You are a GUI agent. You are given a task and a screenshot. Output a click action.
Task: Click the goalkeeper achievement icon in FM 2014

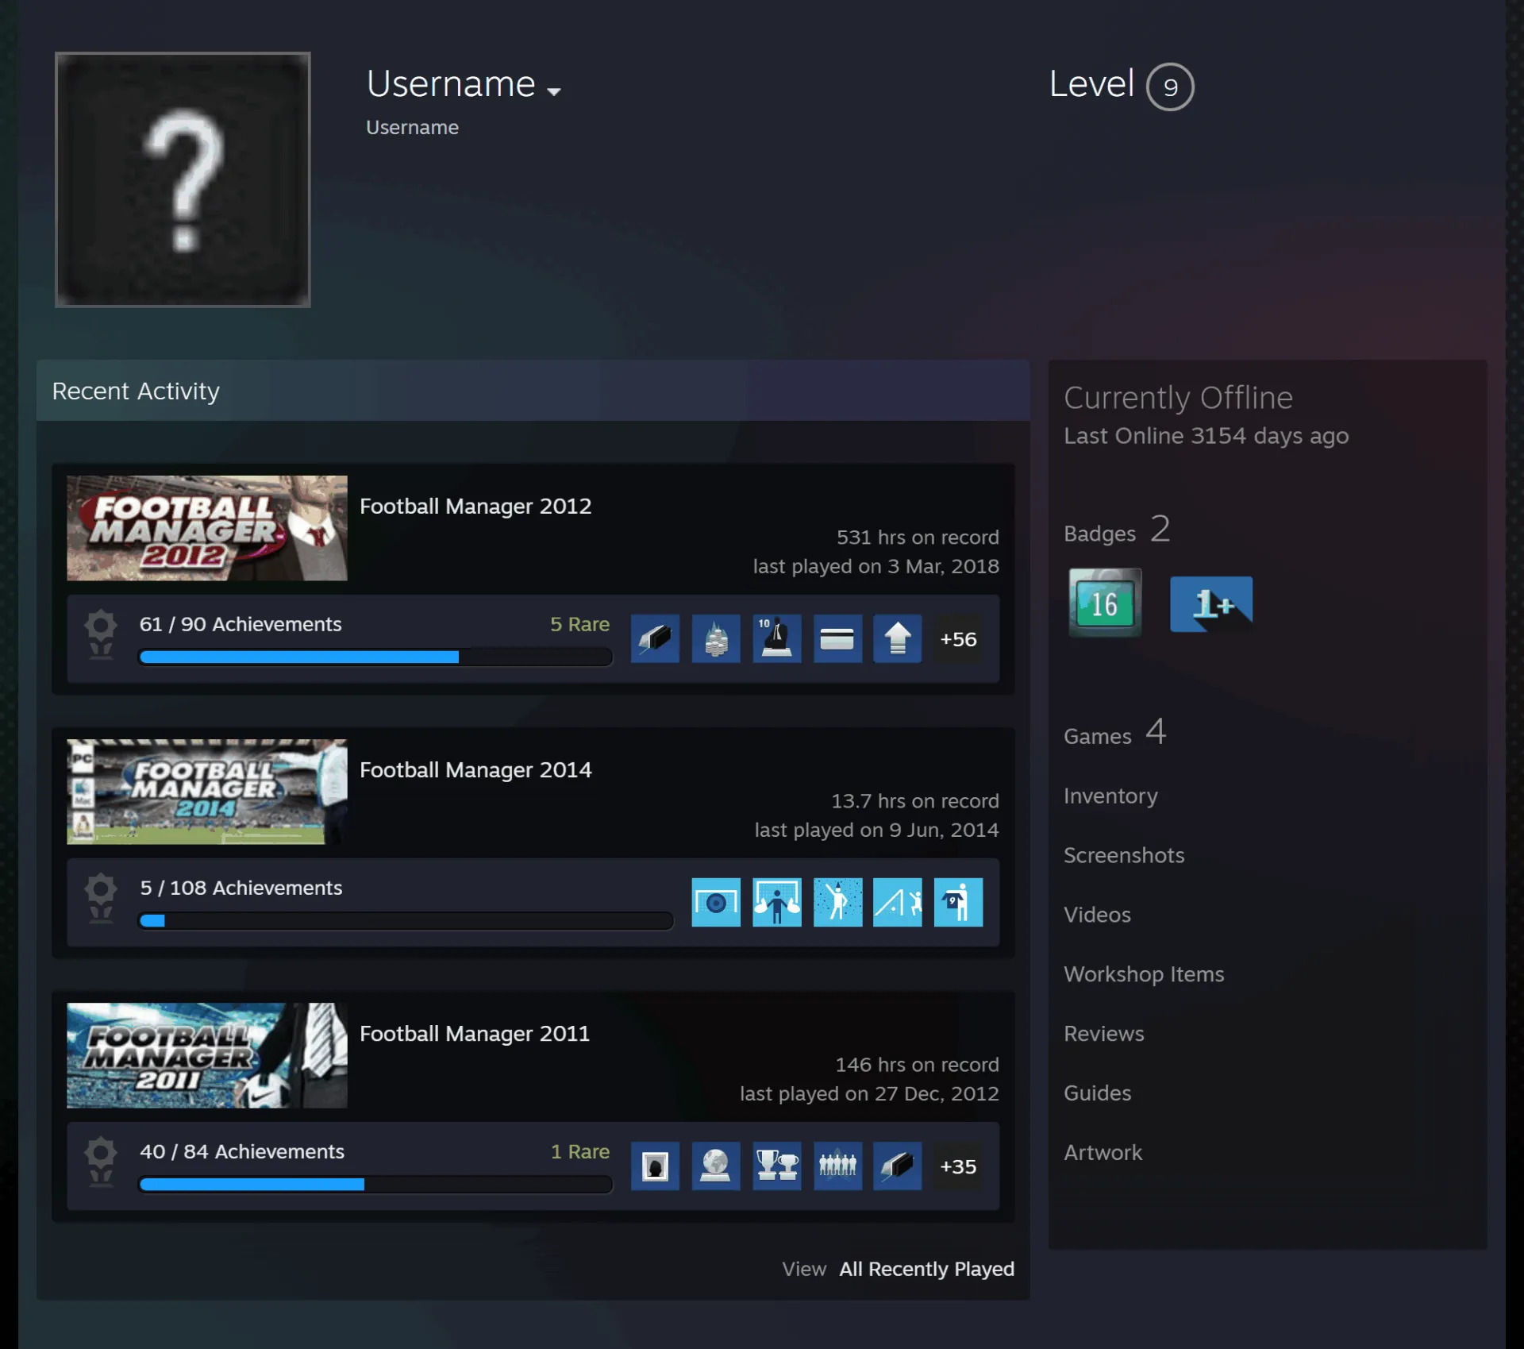776,902
